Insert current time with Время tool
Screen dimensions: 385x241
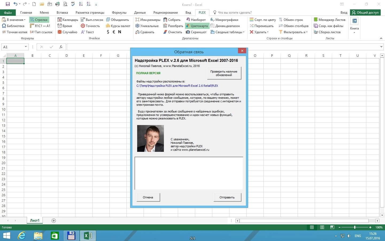pyautogui.click(x=65, y=26)
